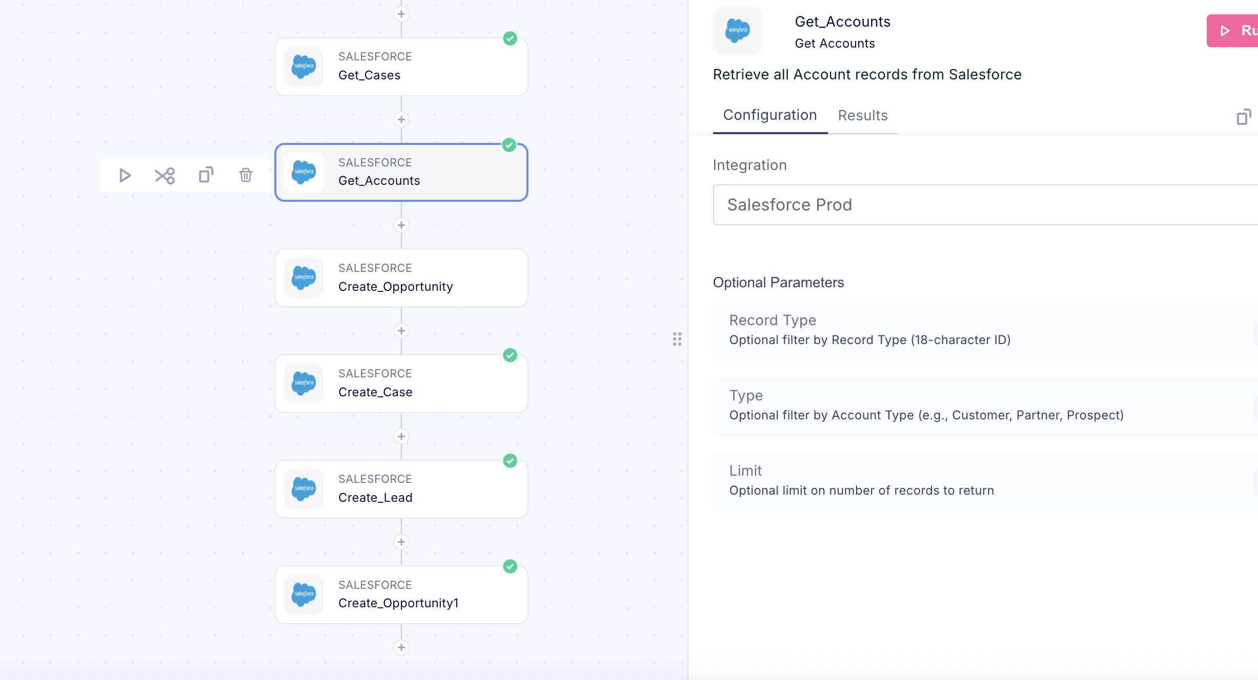Click the copy icon in configuration panel
Image resolution: width=1258 pixels, height=680 pixels.
pyautogui.click(x=1244, y=117)
